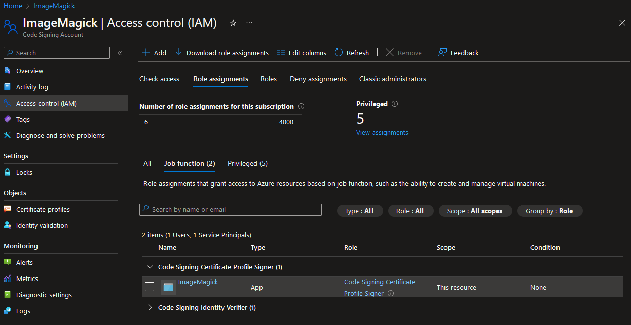Click the Download role assignments icon

(x=178, y=52)
